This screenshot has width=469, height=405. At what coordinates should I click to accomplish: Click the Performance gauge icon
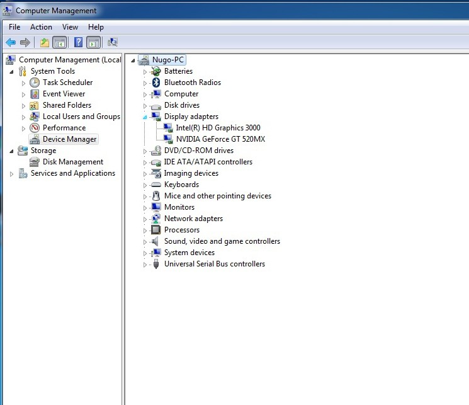pyautogui.click(x=35, y=128)
